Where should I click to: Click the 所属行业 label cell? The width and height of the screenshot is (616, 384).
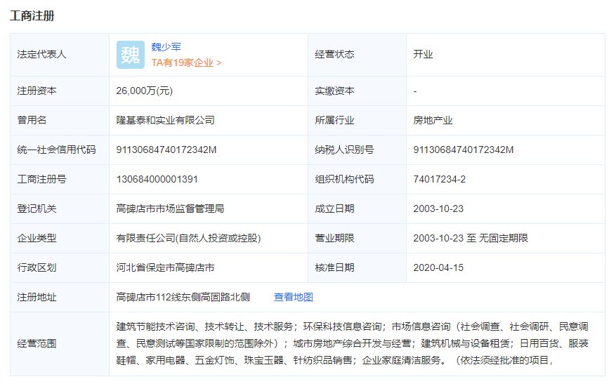point(357,120)
